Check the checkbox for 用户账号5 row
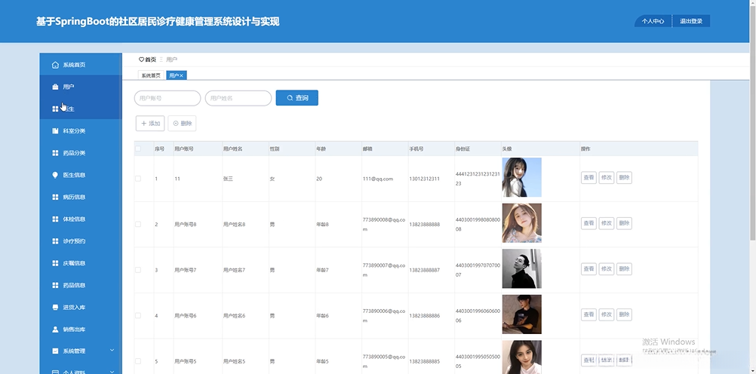 pos(138,361)
